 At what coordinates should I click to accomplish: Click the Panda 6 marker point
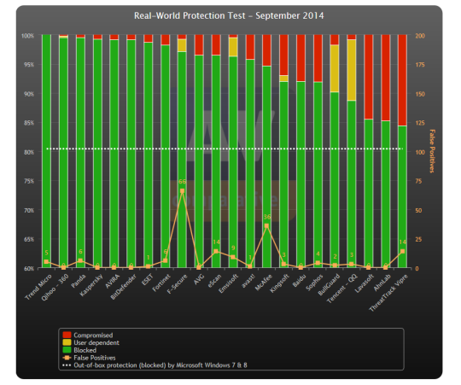pos(80,260)
